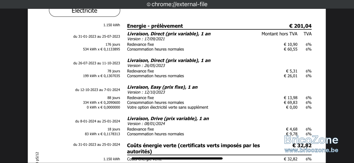The width and height of the screenshot is (354, 163).
Task: Click 'Version : 17/09/2021' line
Action: [x=146, y=39]
